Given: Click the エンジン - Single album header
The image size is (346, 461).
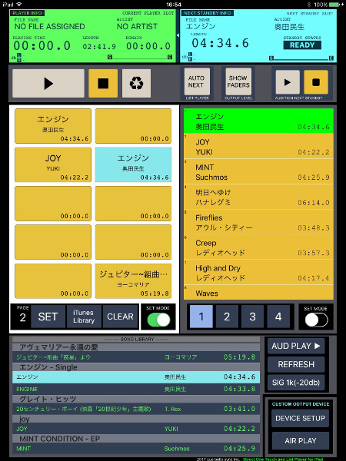Looking at the screenshot, I should [136, 367].
